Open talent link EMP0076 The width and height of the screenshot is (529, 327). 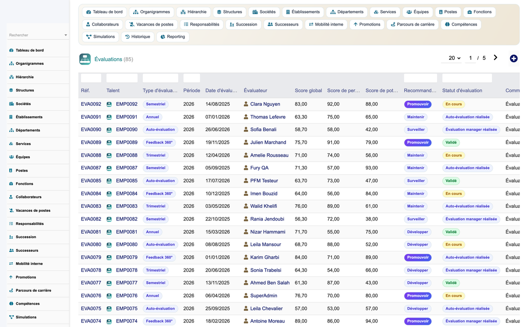point(127,296)
